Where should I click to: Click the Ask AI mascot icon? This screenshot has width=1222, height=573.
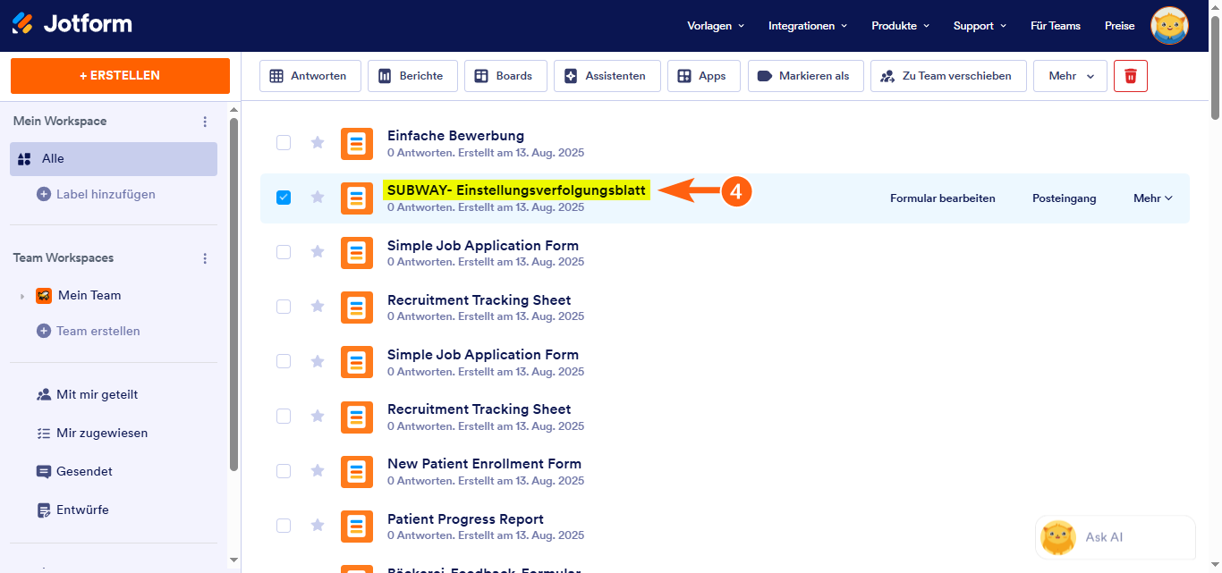(x=1058, y=537)
